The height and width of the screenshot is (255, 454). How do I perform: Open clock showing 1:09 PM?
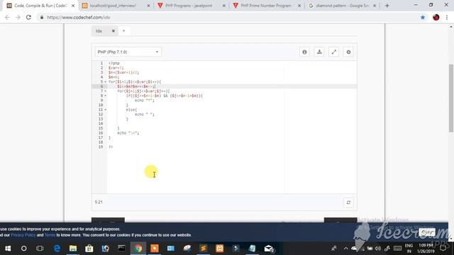[x=426, y=249]
